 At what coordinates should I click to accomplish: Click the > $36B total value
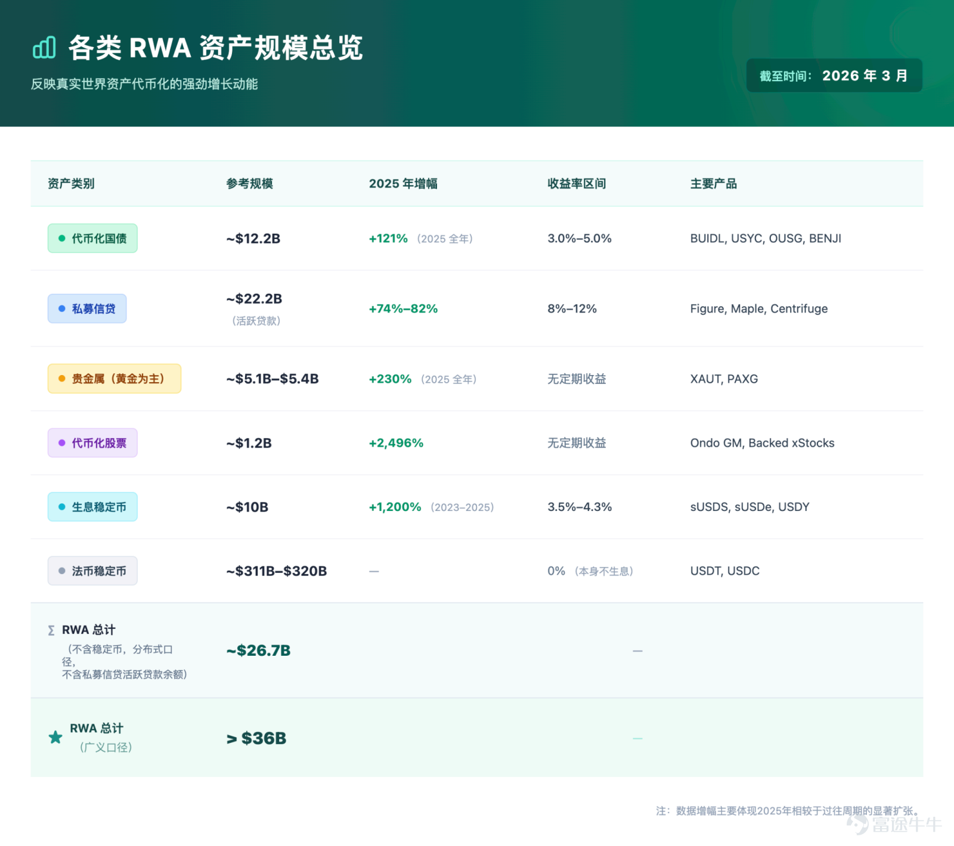pos(256,738)
